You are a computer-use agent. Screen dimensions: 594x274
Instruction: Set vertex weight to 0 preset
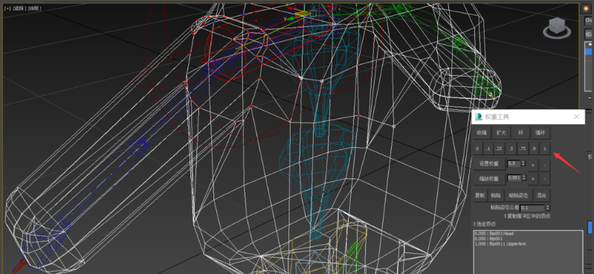pos(477,149)
